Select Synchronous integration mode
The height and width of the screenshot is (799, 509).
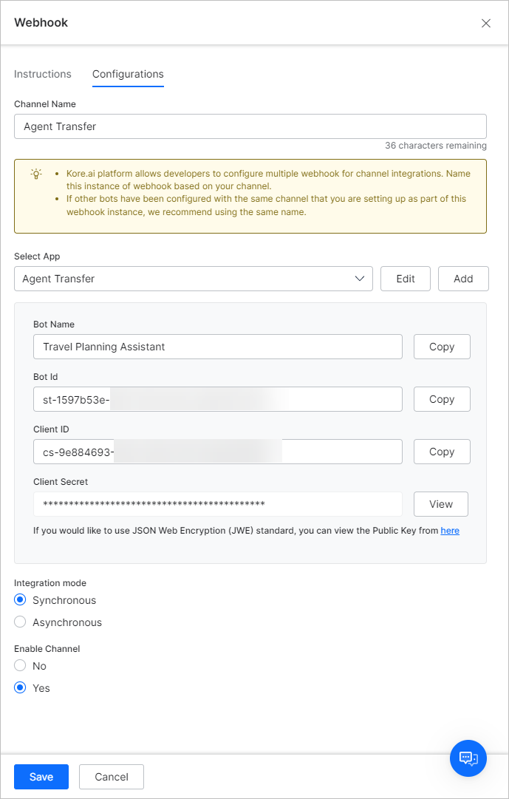pos(21,600)
